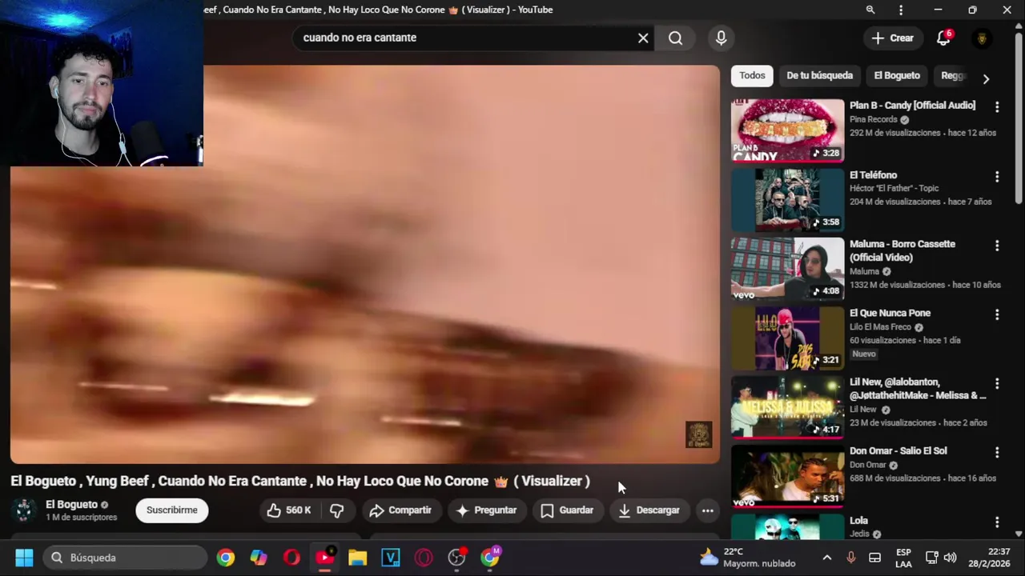Open options for Maluma Borro Cassette
This screenshot has width=1025, height=576.
pyautogui.click(x=997, y=245)
